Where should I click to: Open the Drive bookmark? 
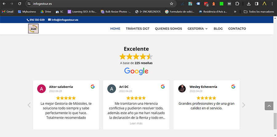(x=46, y=12)
